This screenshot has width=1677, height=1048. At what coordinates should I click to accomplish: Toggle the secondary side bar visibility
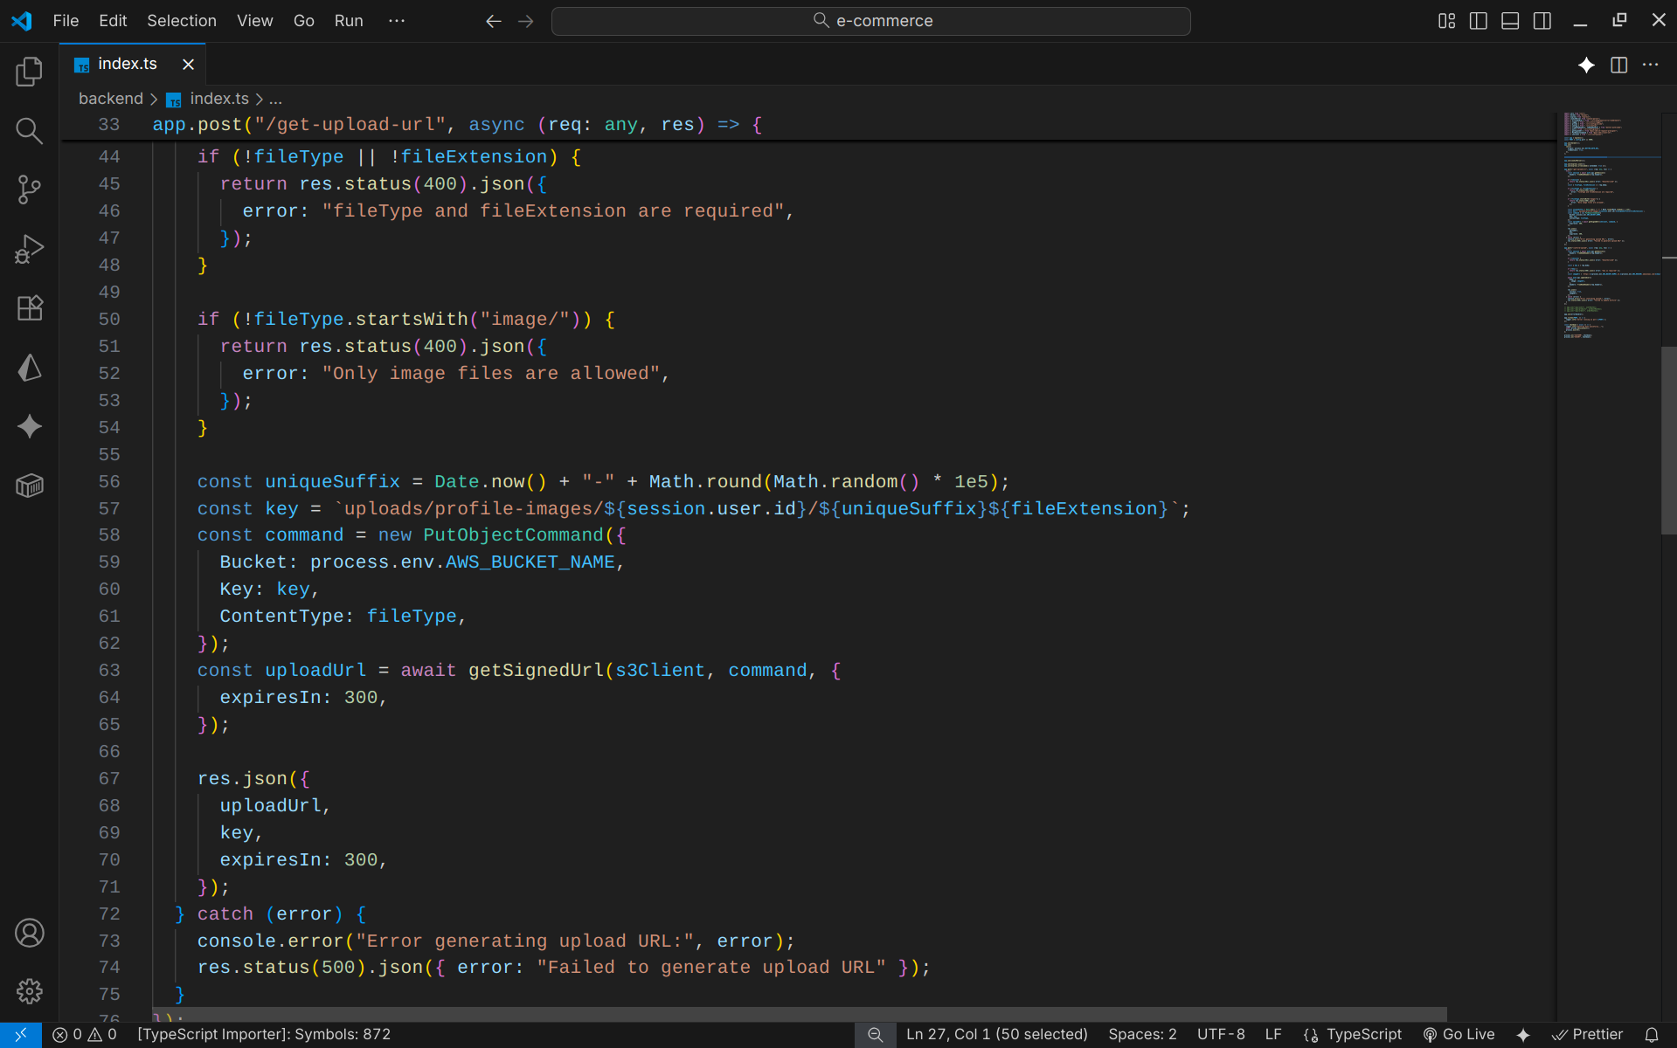[1542, 21]
